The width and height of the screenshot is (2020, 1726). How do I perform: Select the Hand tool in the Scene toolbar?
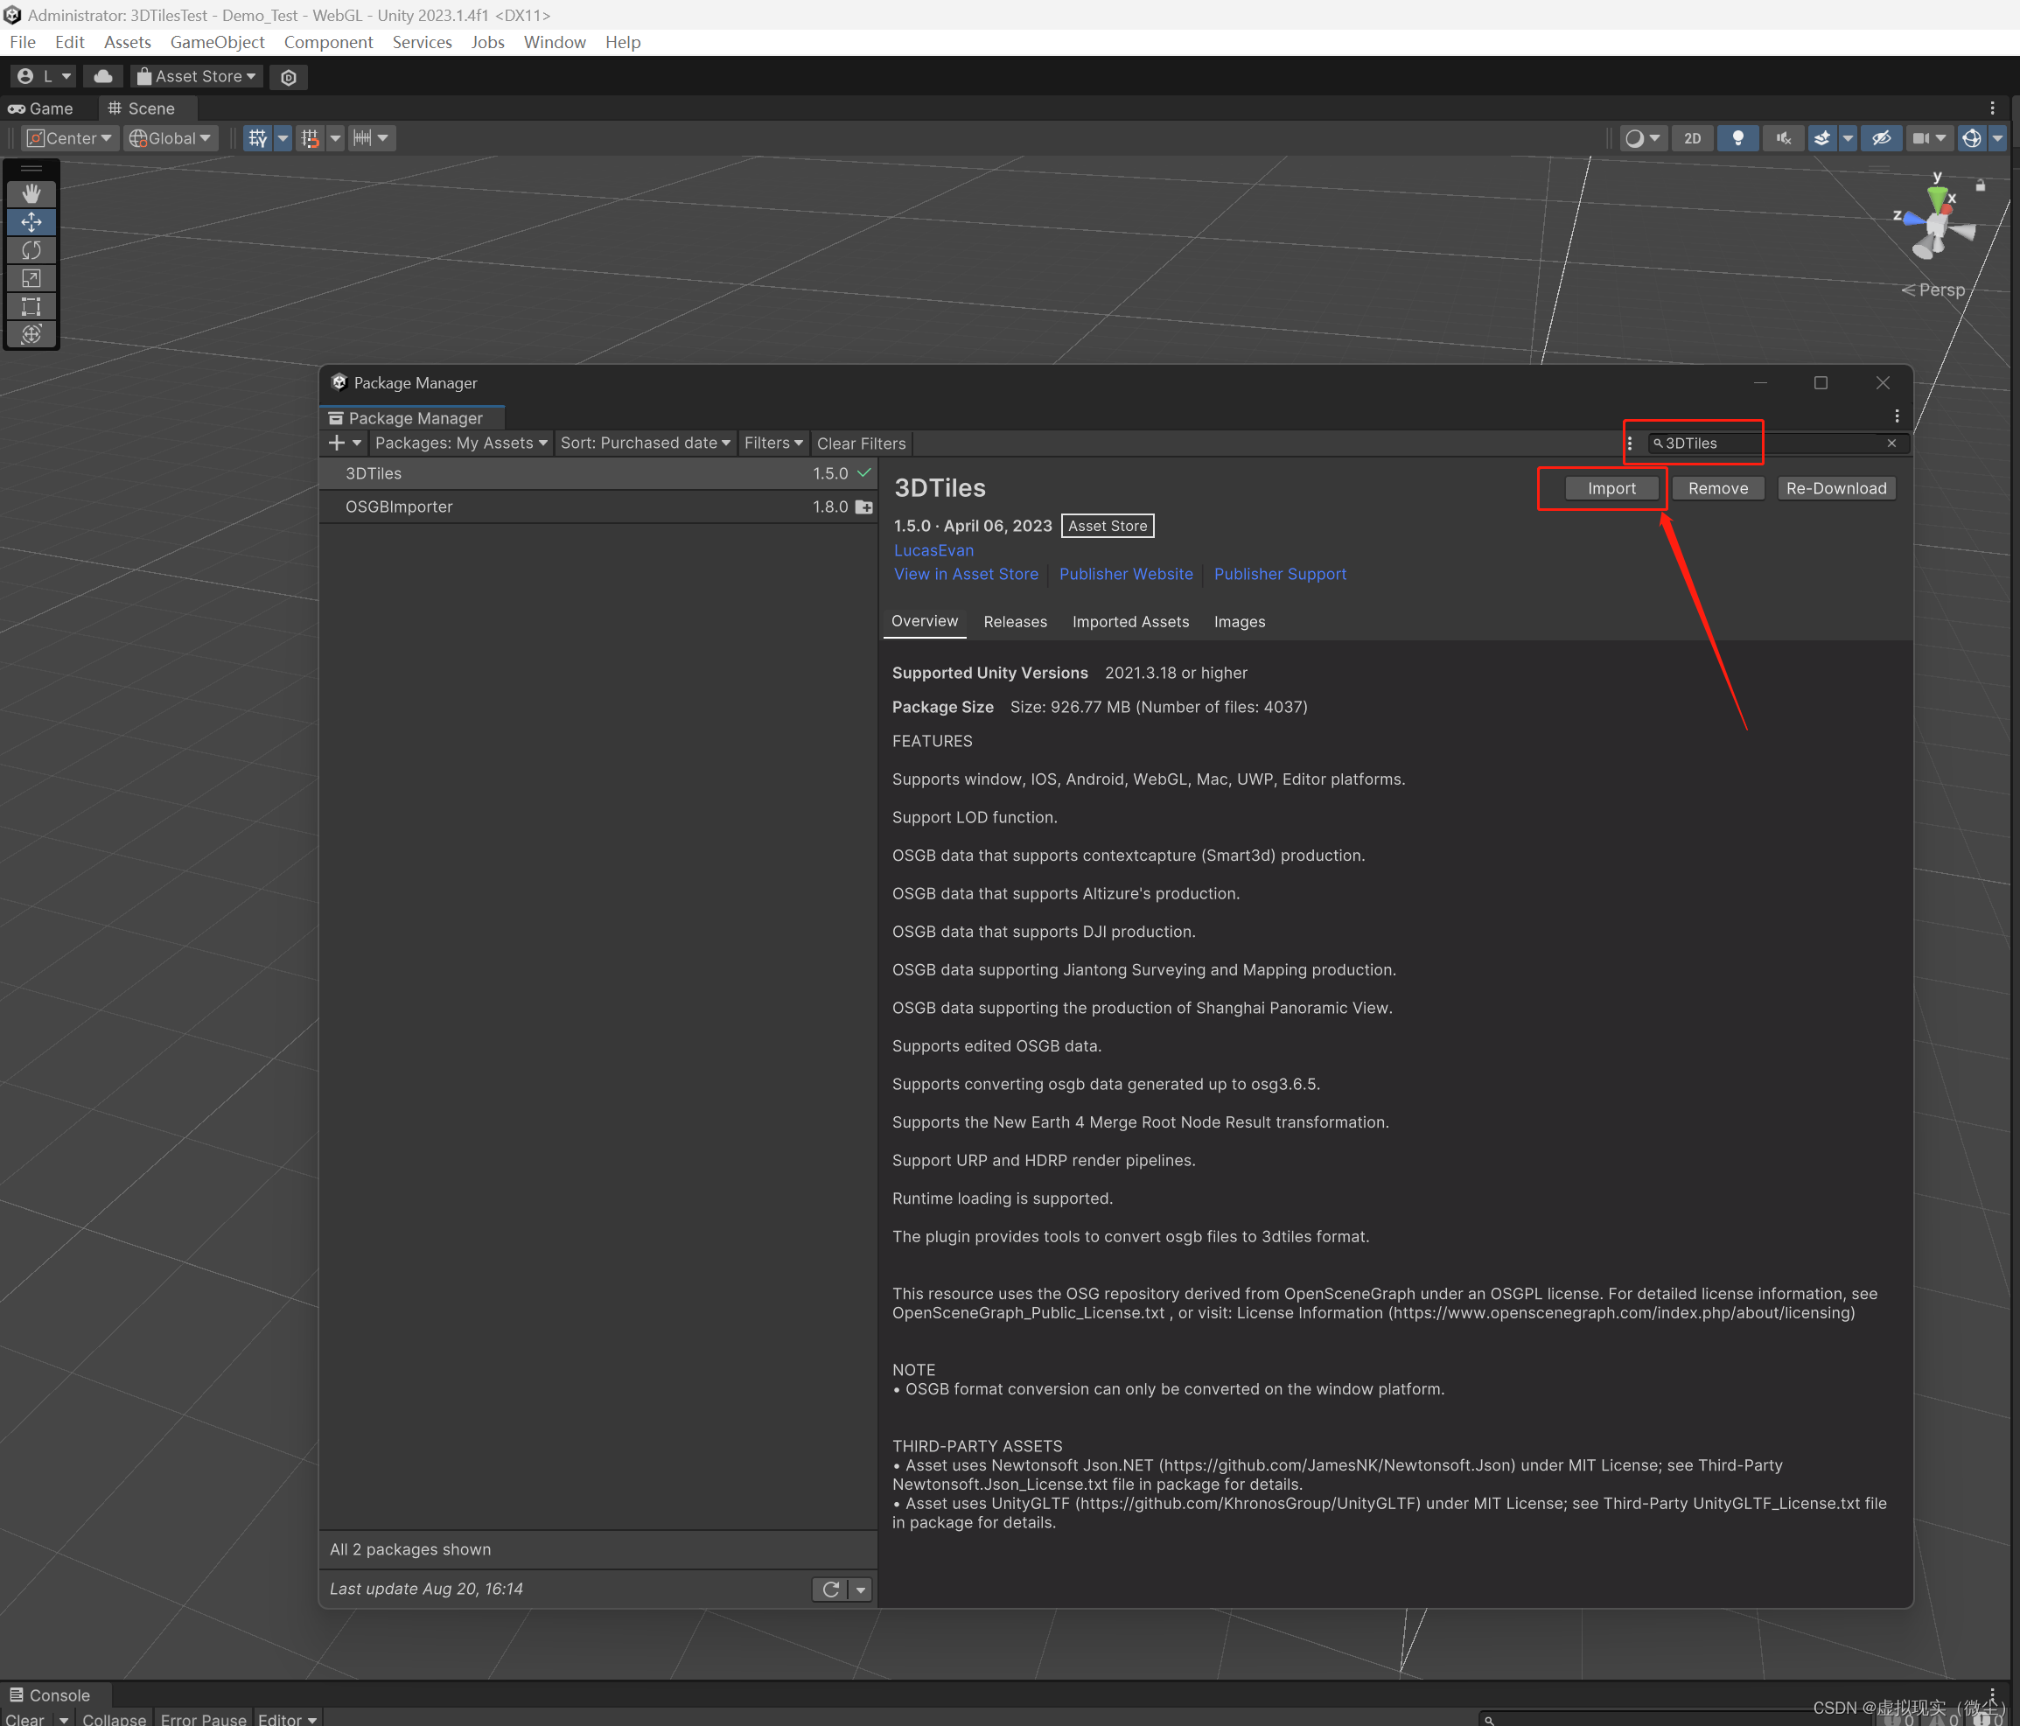click(32, 194)
